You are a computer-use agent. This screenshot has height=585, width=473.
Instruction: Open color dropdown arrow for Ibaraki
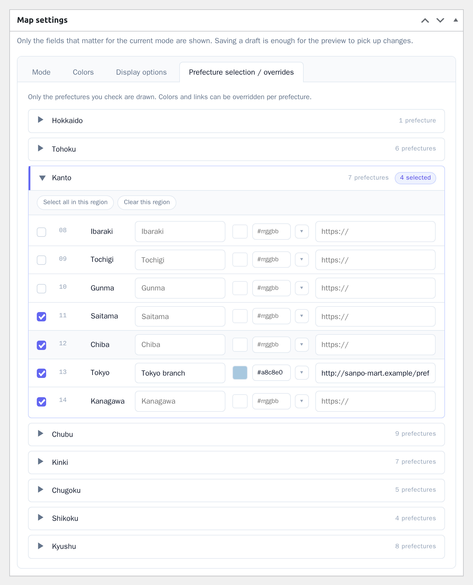(x=302, y=232)
